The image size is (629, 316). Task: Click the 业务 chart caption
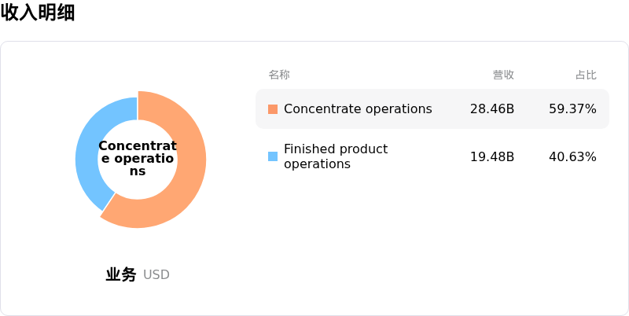(x=121, y=274)
